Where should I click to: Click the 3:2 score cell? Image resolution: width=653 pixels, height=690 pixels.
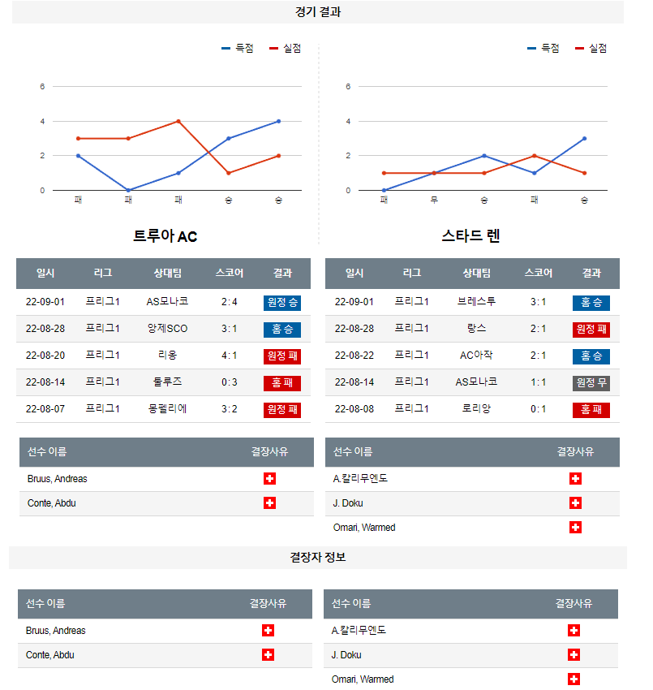(x=229, y=409)
